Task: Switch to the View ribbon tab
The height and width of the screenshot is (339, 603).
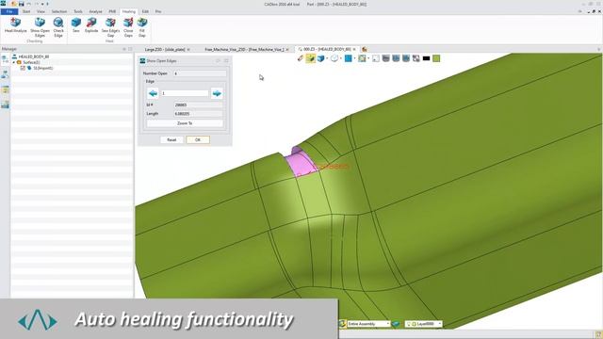Action: 41,11
